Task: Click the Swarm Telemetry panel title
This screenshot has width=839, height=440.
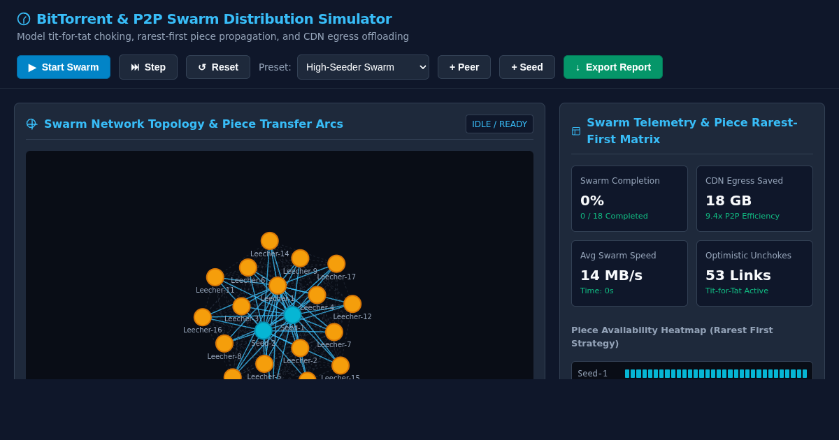Action: tap(692, 131)
